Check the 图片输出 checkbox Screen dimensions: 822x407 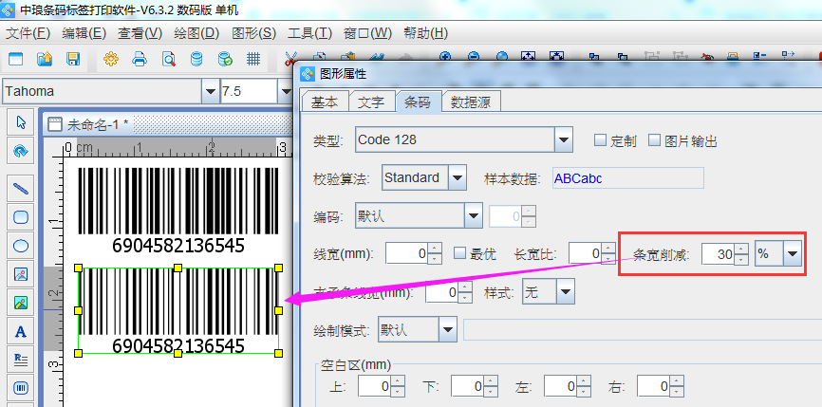[654, 140]
